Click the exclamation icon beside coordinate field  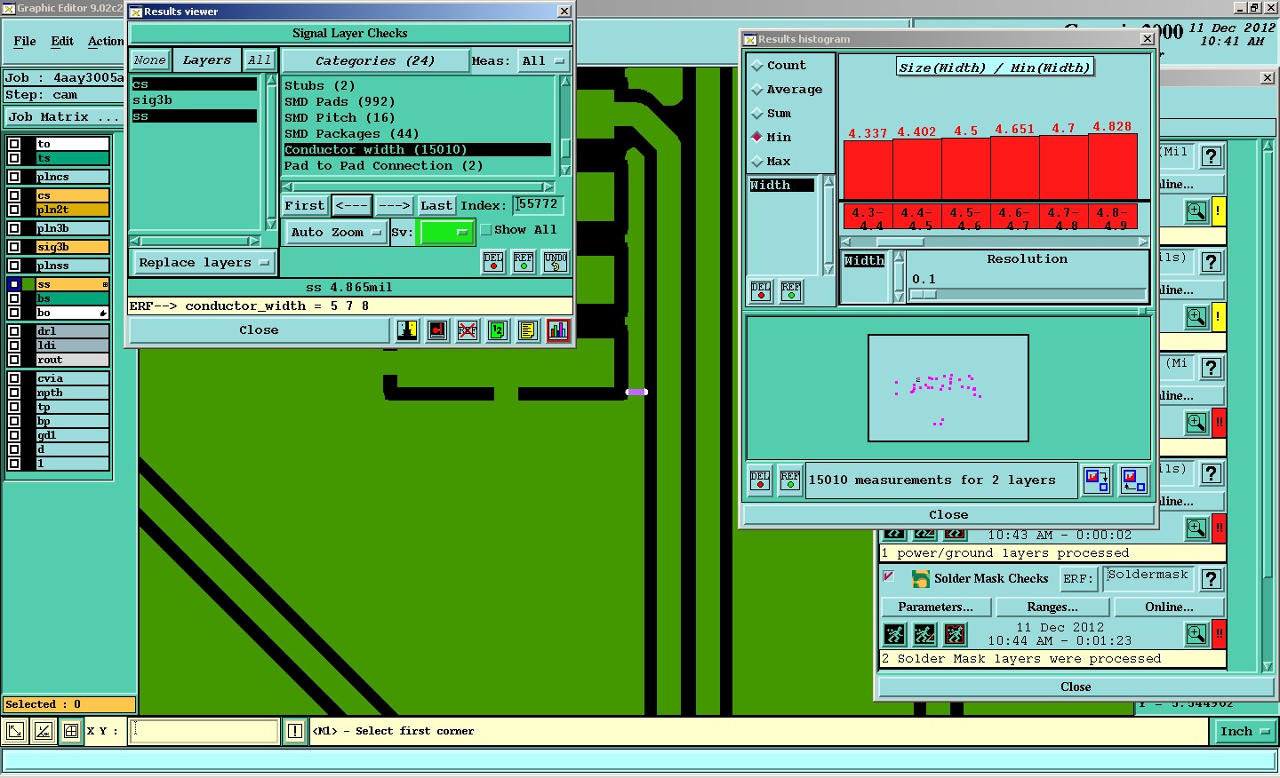click(x=295, y=732)
